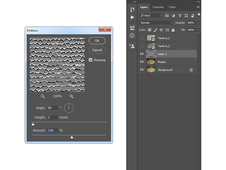Select the Layer 1 thumbnail
The image size is (226, 170).
pos(151,54)
